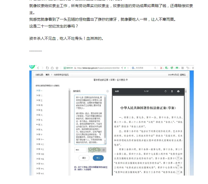The image size is (208, 184).
Task: Zoom out with the PDF minus button
Action: [x=178, y=172]
